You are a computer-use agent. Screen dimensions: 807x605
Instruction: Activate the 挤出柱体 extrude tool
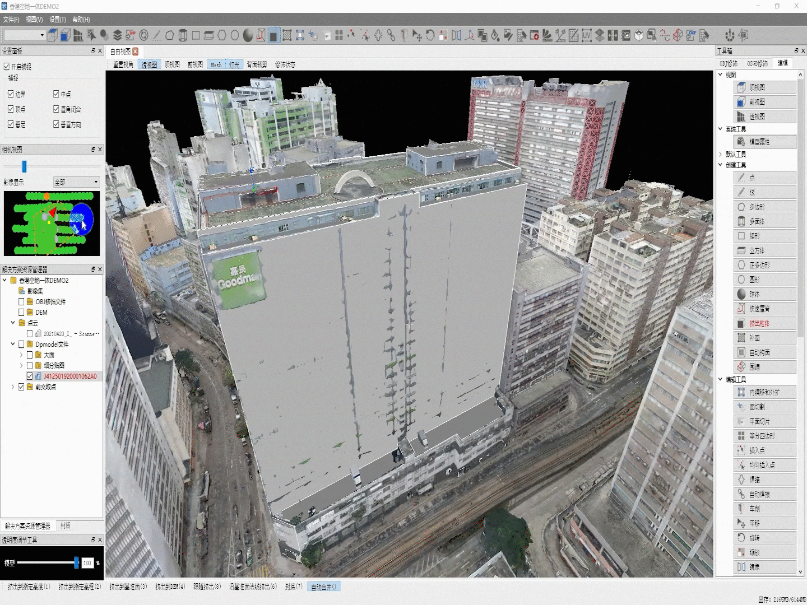(x=764, y=323)
